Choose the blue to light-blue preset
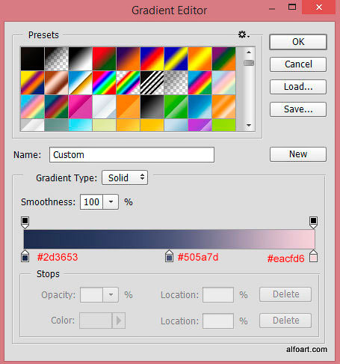340x364 pixels. pyautogui.click(x=200, y=106)
